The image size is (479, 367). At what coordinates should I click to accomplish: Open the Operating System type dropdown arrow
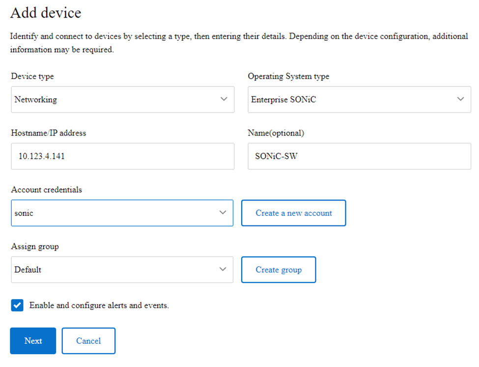point(461,99)
